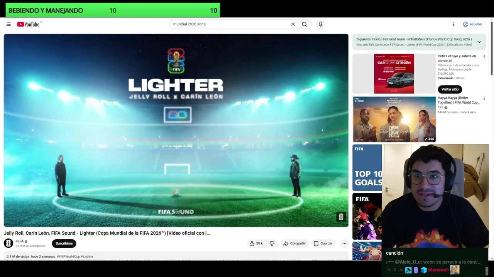The image size is (494, 277).
Task: Click the stadium watermark icon in player corner
Action: (341, 217)
